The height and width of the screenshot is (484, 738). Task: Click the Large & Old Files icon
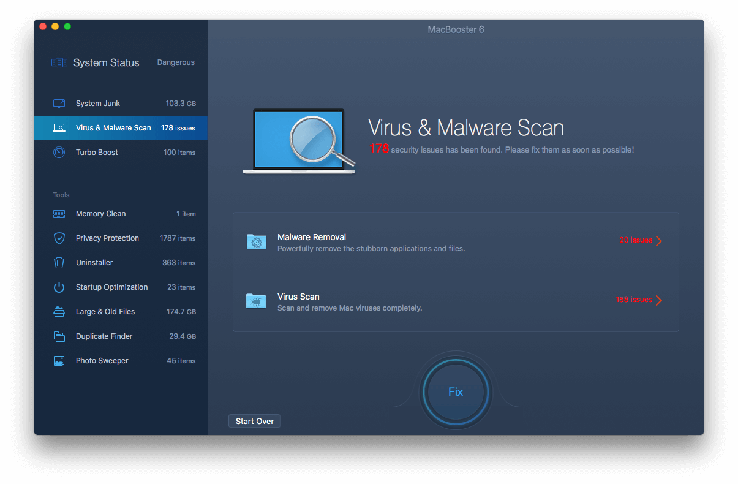click(x=59, y=312)
